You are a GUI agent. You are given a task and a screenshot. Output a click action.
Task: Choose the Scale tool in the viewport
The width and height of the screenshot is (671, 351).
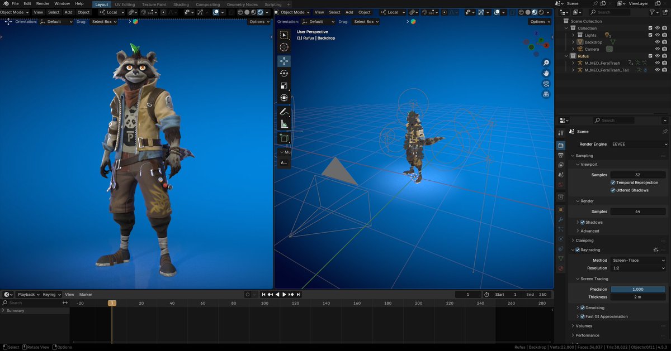(284, 86)
